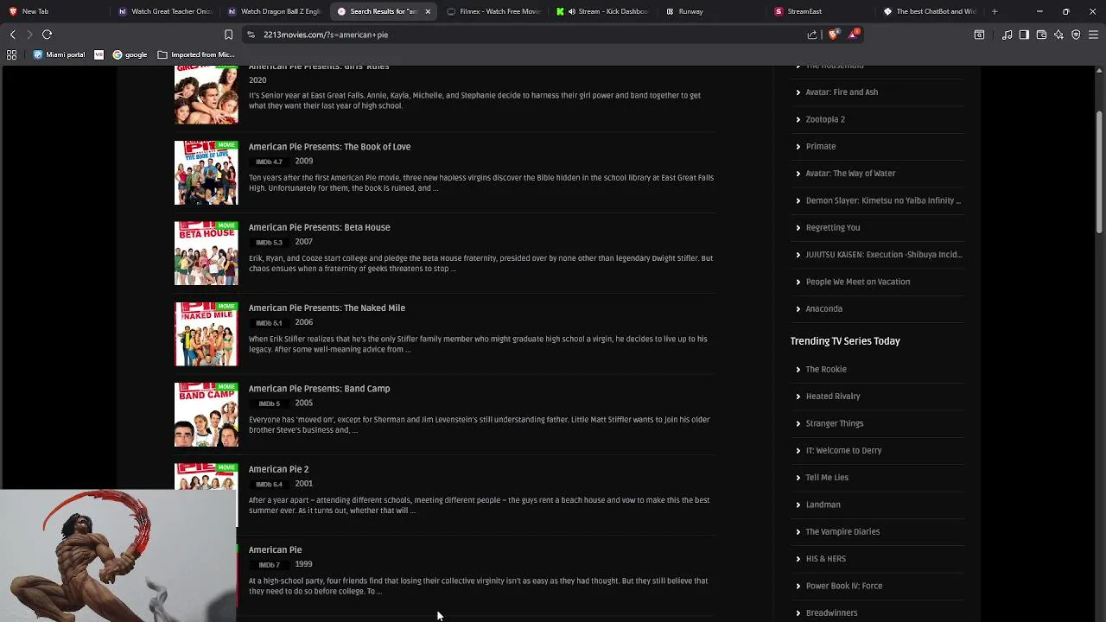
Task: Open American Pie Presents: The Naked Mile title
Action: click(x=327, y=308)
